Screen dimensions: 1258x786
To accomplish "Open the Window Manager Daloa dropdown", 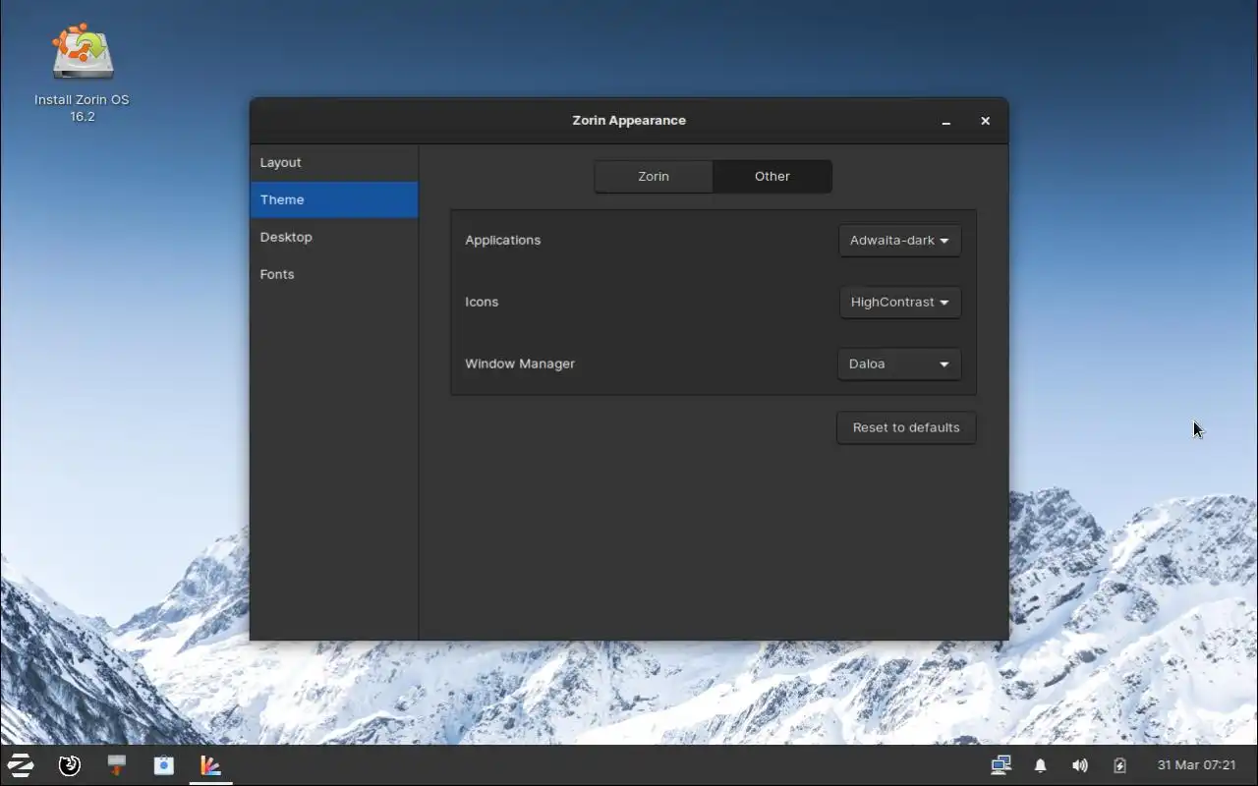I will [899, 365].
